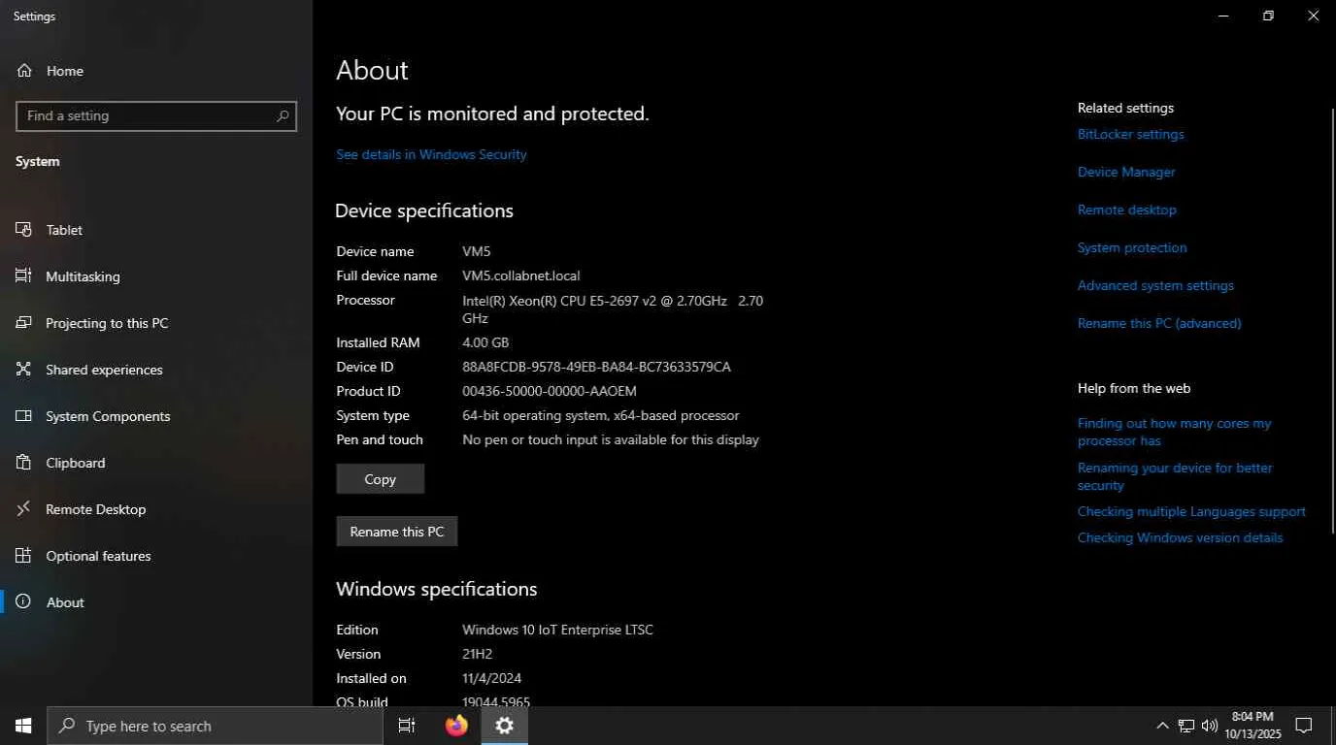
Task: Click the device name value VM5
Action: click(477, 251)
